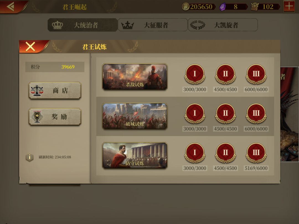299x224 pixels.
Task: Open the 奖励 rewards button
Action: (55, 117)
